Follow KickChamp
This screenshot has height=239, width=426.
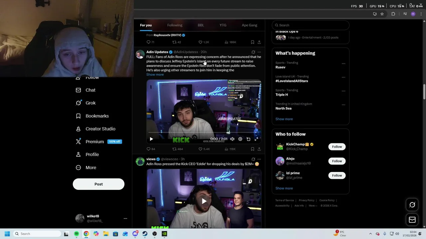[x=337, y=147]
